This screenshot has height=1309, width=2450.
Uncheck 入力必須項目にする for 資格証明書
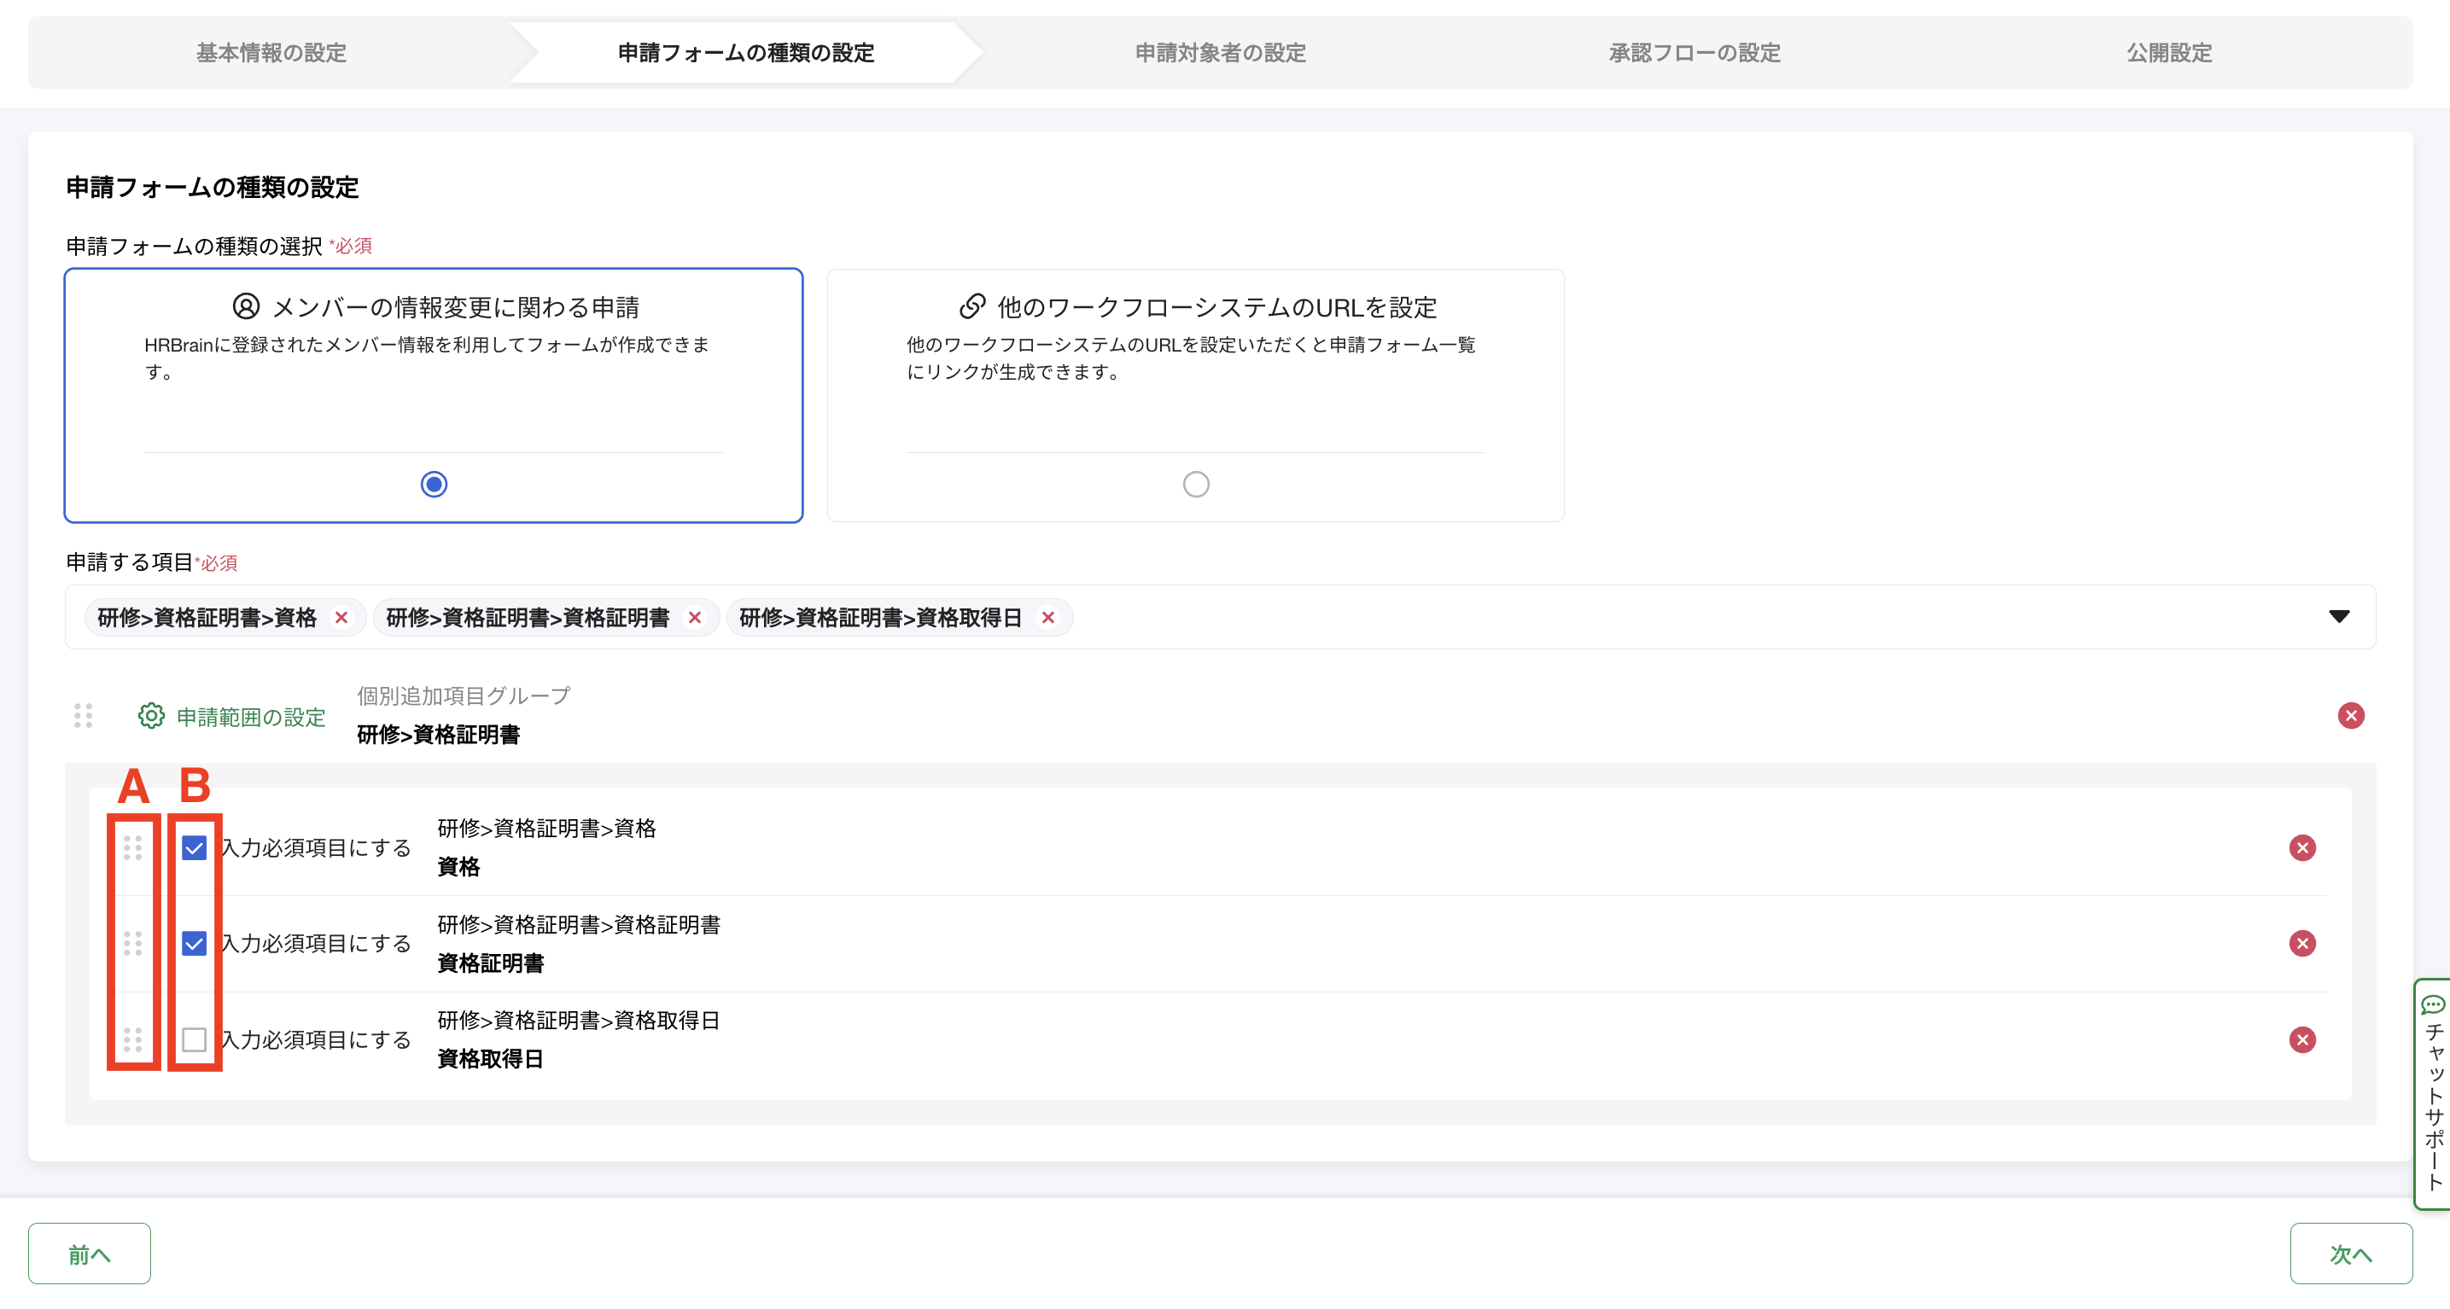(x=194, y=944)
